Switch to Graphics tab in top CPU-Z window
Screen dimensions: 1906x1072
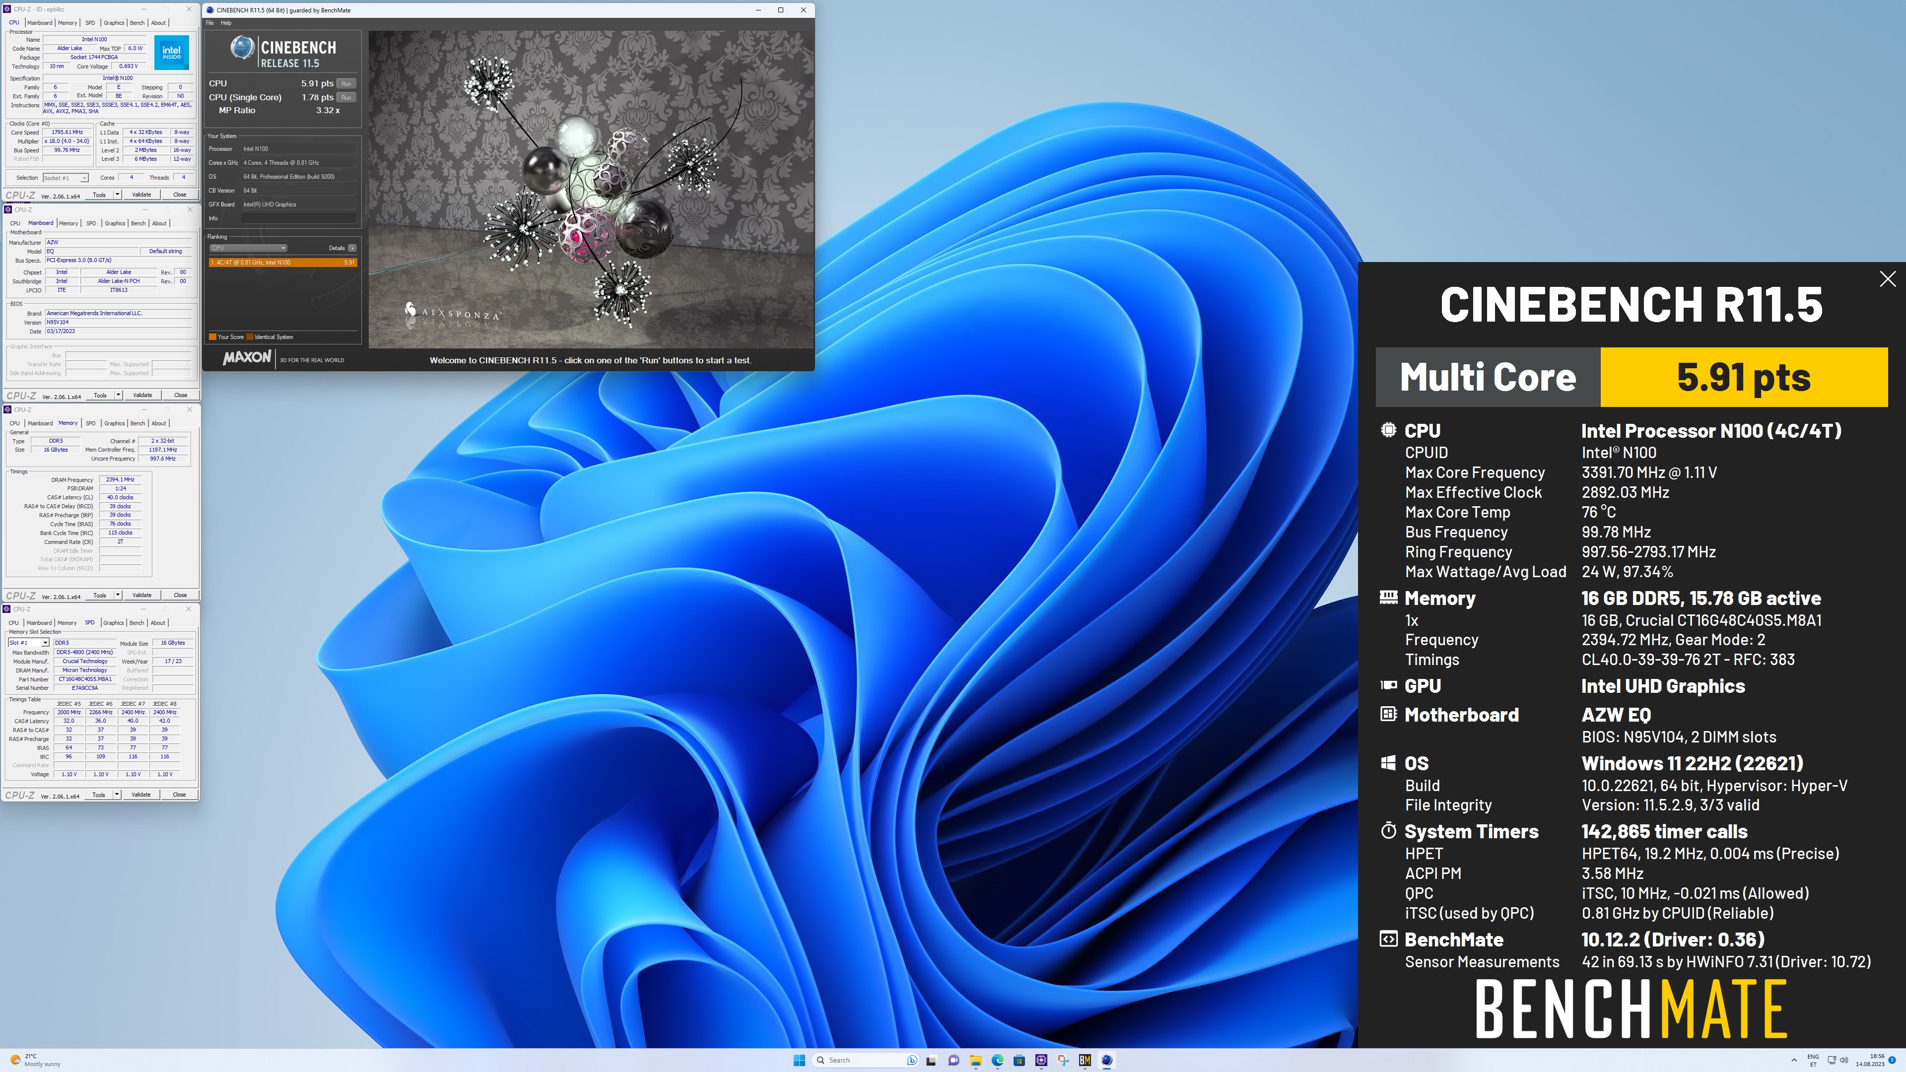coord(114,23)
